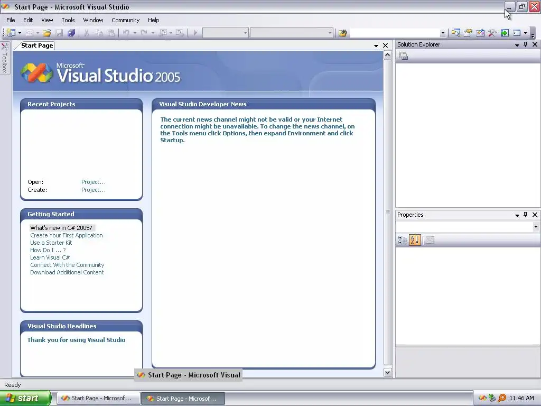Switch Properties to Categorized view
The image size is (541, 406).
pyautogui.click(x=402, y=240)
